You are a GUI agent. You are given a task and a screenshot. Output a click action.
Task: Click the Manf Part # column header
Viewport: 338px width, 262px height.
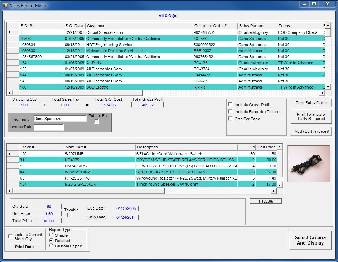pos(100,147)
